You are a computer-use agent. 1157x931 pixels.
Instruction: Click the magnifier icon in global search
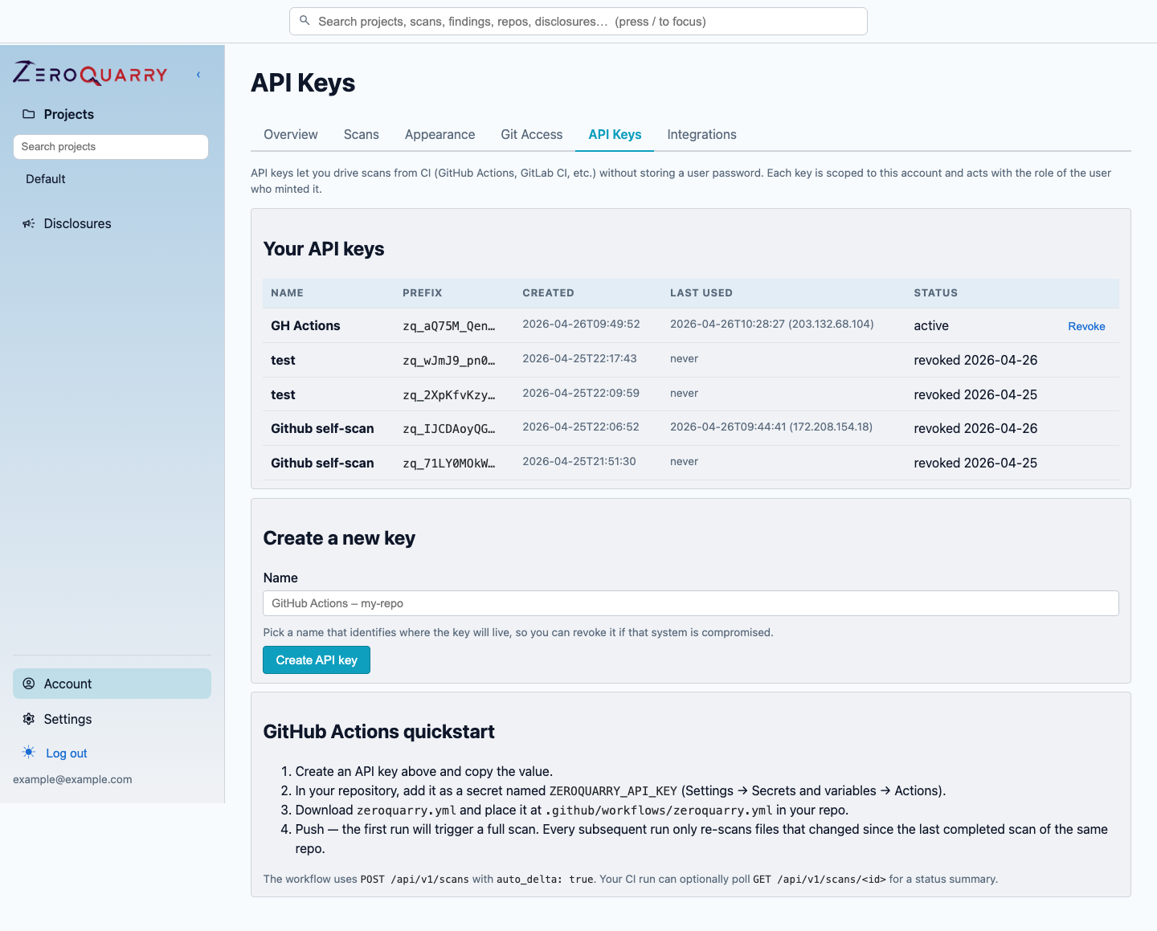coord(305,21)
